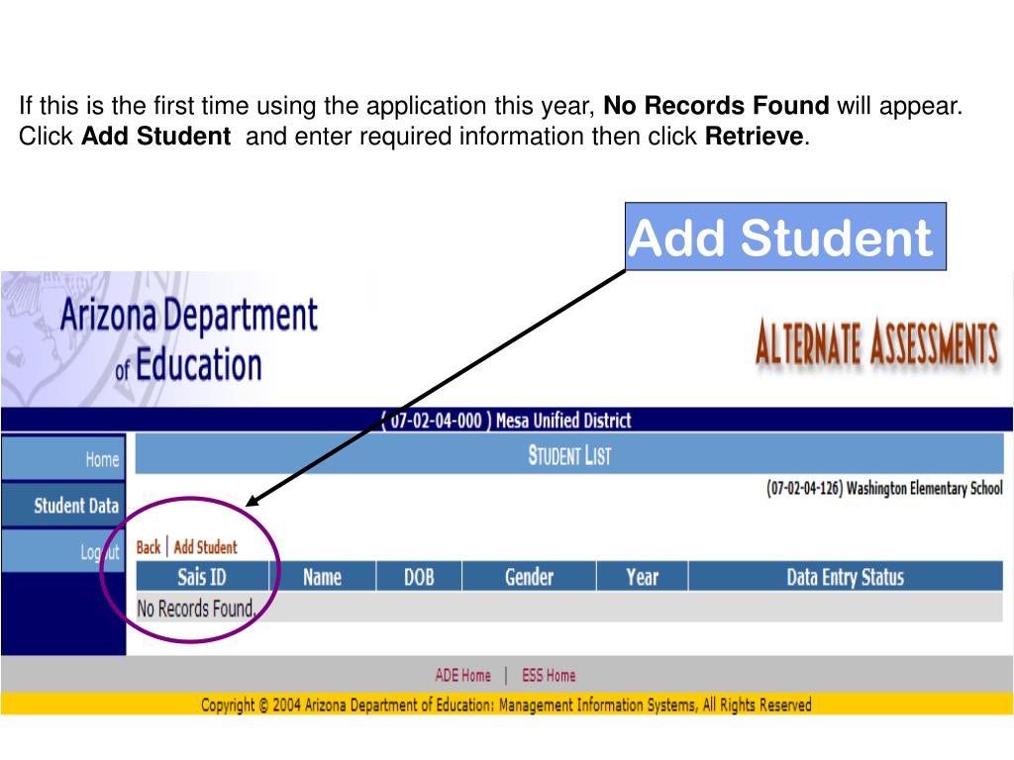Click the Alternate Assessments title graphic
The width and height of the screenshot is (1014, 760).
[877, 342]
